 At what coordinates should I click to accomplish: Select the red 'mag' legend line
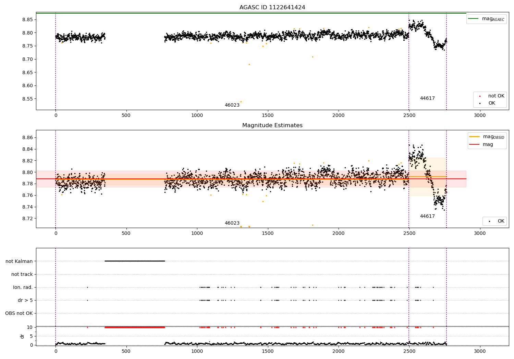[475, 144]
